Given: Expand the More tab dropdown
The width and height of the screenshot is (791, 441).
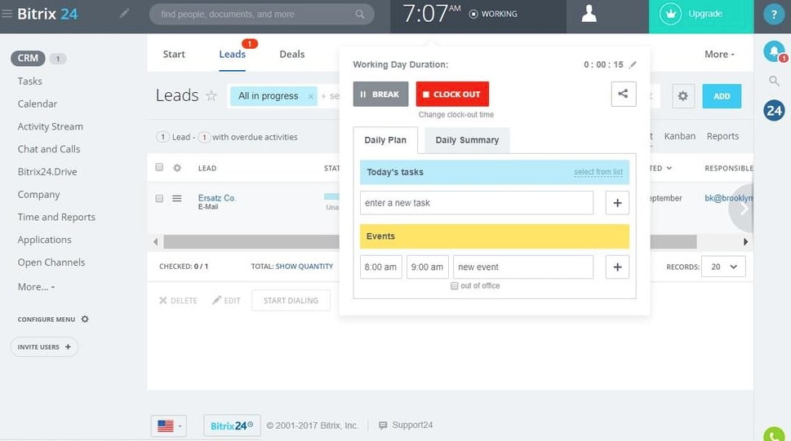Looking at the screenshot, I should [x=719, y=55].
